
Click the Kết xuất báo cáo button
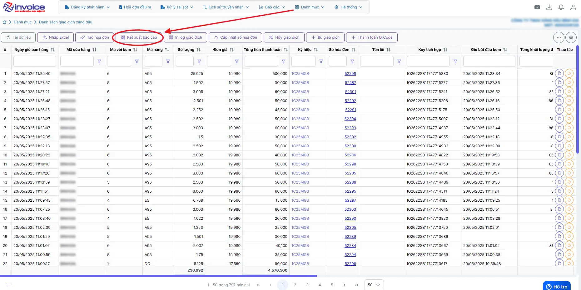pos(139,37)
